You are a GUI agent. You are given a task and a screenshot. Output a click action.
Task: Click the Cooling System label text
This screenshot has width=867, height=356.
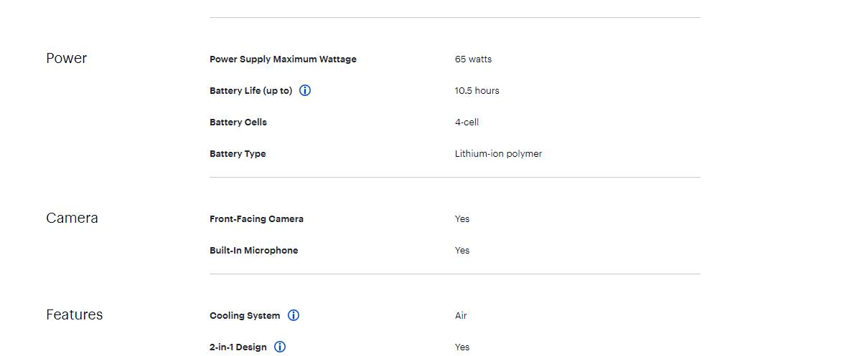pyautogui.click(x=245, y=315)
